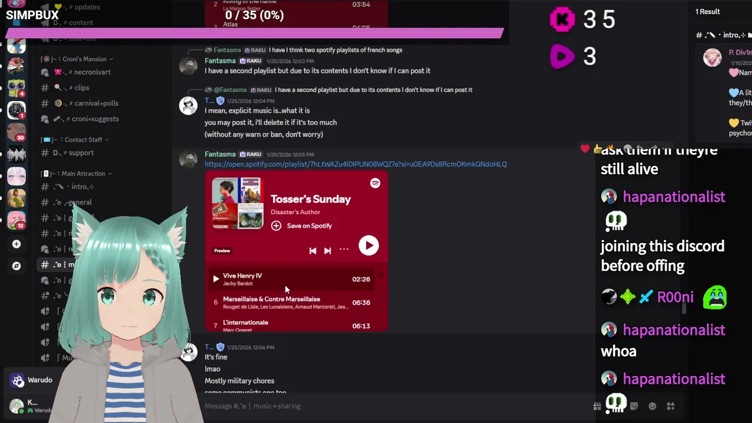Open the content channel

[73, 23]
